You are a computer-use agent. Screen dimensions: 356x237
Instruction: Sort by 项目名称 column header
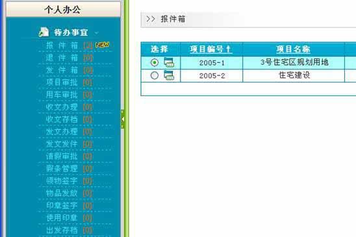293,49
